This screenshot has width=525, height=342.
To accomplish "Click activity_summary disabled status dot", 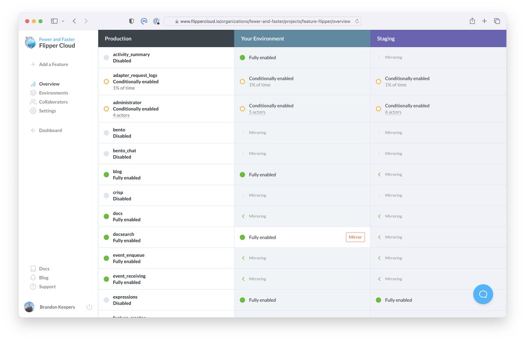I will tap(106, 57).
